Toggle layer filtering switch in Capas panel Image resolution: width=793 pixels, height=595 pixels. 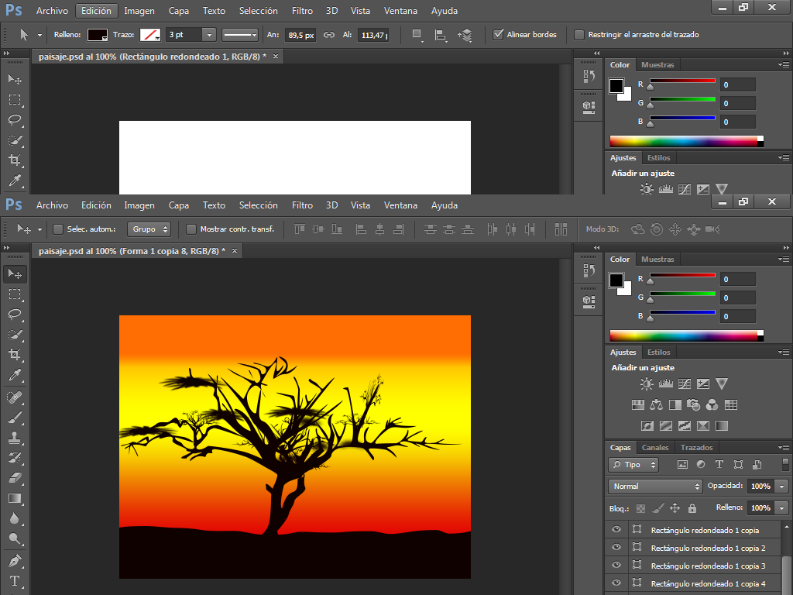[785, 464]
